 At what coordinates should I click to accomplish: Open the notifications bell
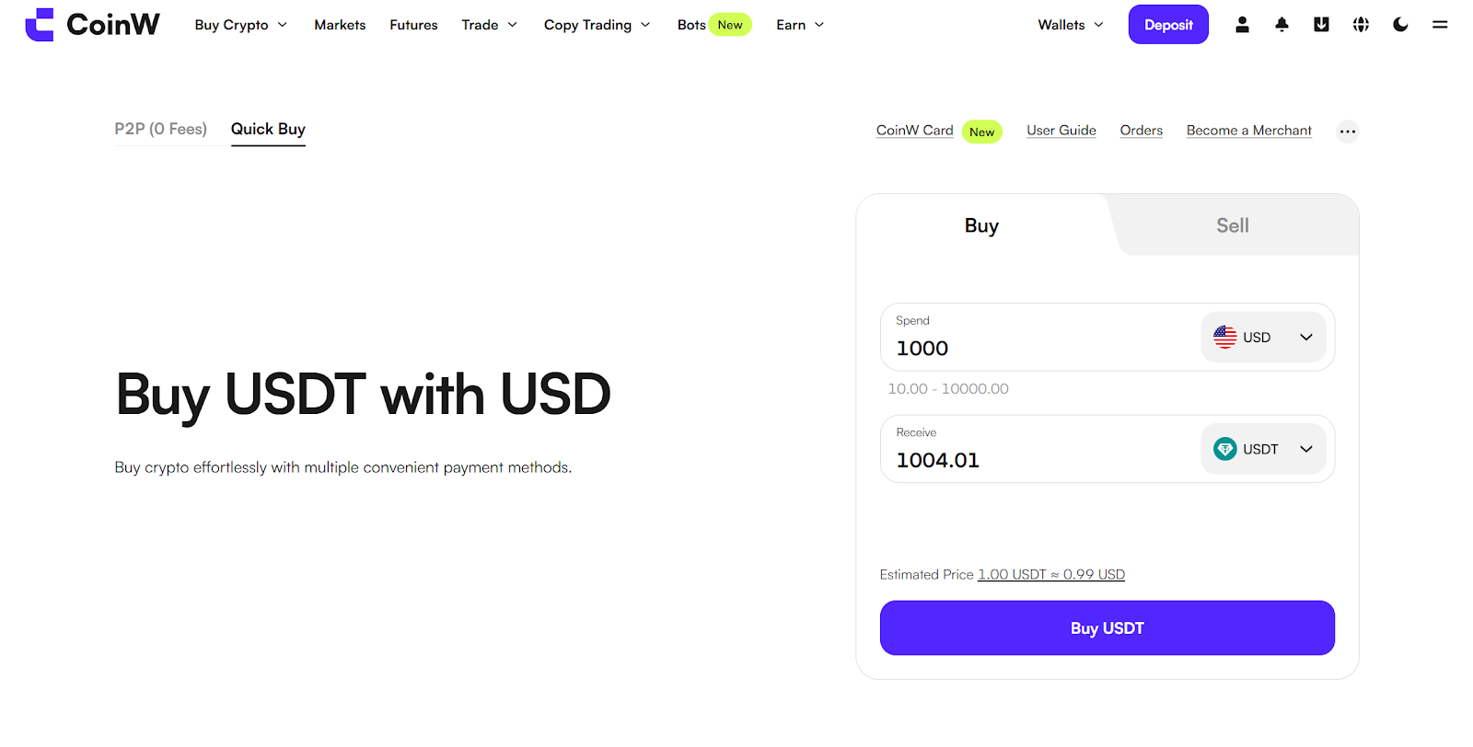[1282, 25]
